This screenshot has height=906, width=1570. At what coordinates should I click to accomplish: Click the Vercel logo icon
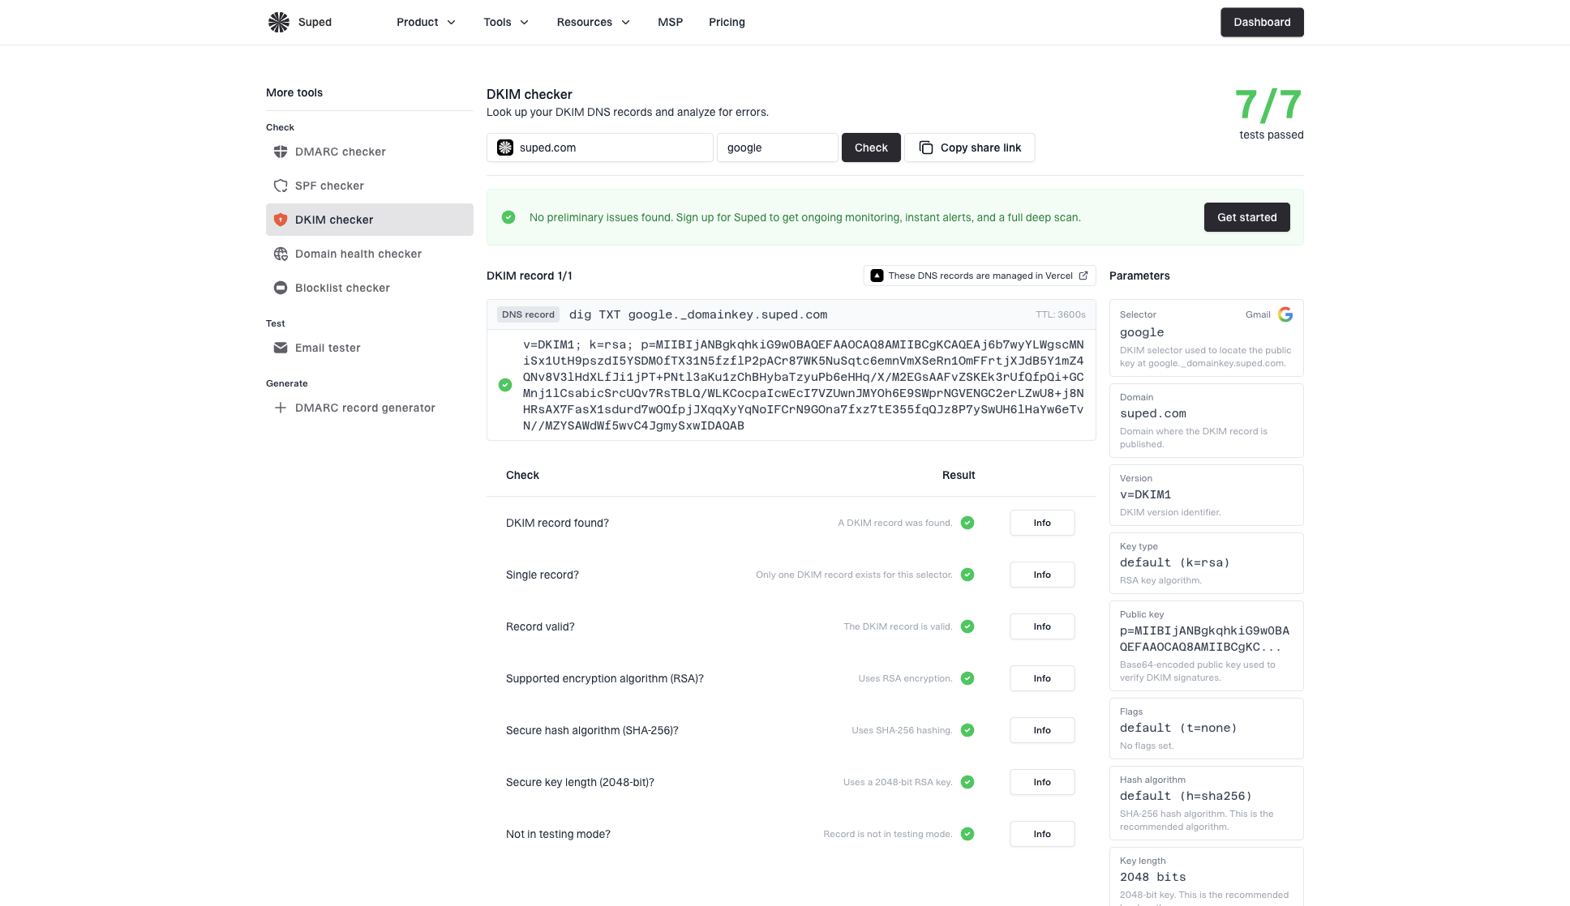(x=877, y=276)
